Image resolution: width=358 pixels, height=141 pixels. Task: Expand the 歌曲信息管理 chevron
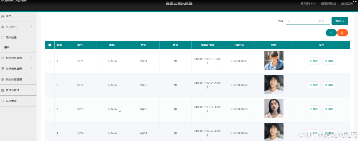coord(32,58)
